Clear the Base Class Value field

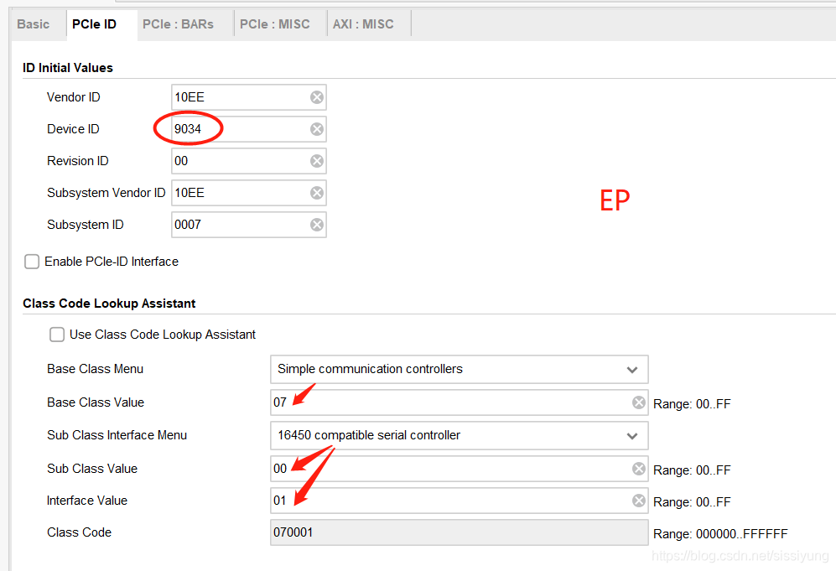(x=639, y=402)
